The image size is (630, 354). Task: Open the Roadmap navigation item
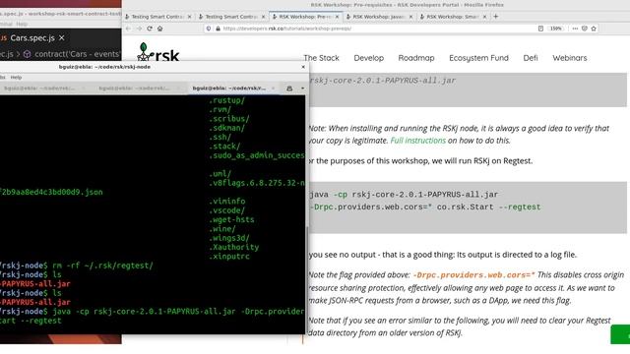tap(416, 58)
